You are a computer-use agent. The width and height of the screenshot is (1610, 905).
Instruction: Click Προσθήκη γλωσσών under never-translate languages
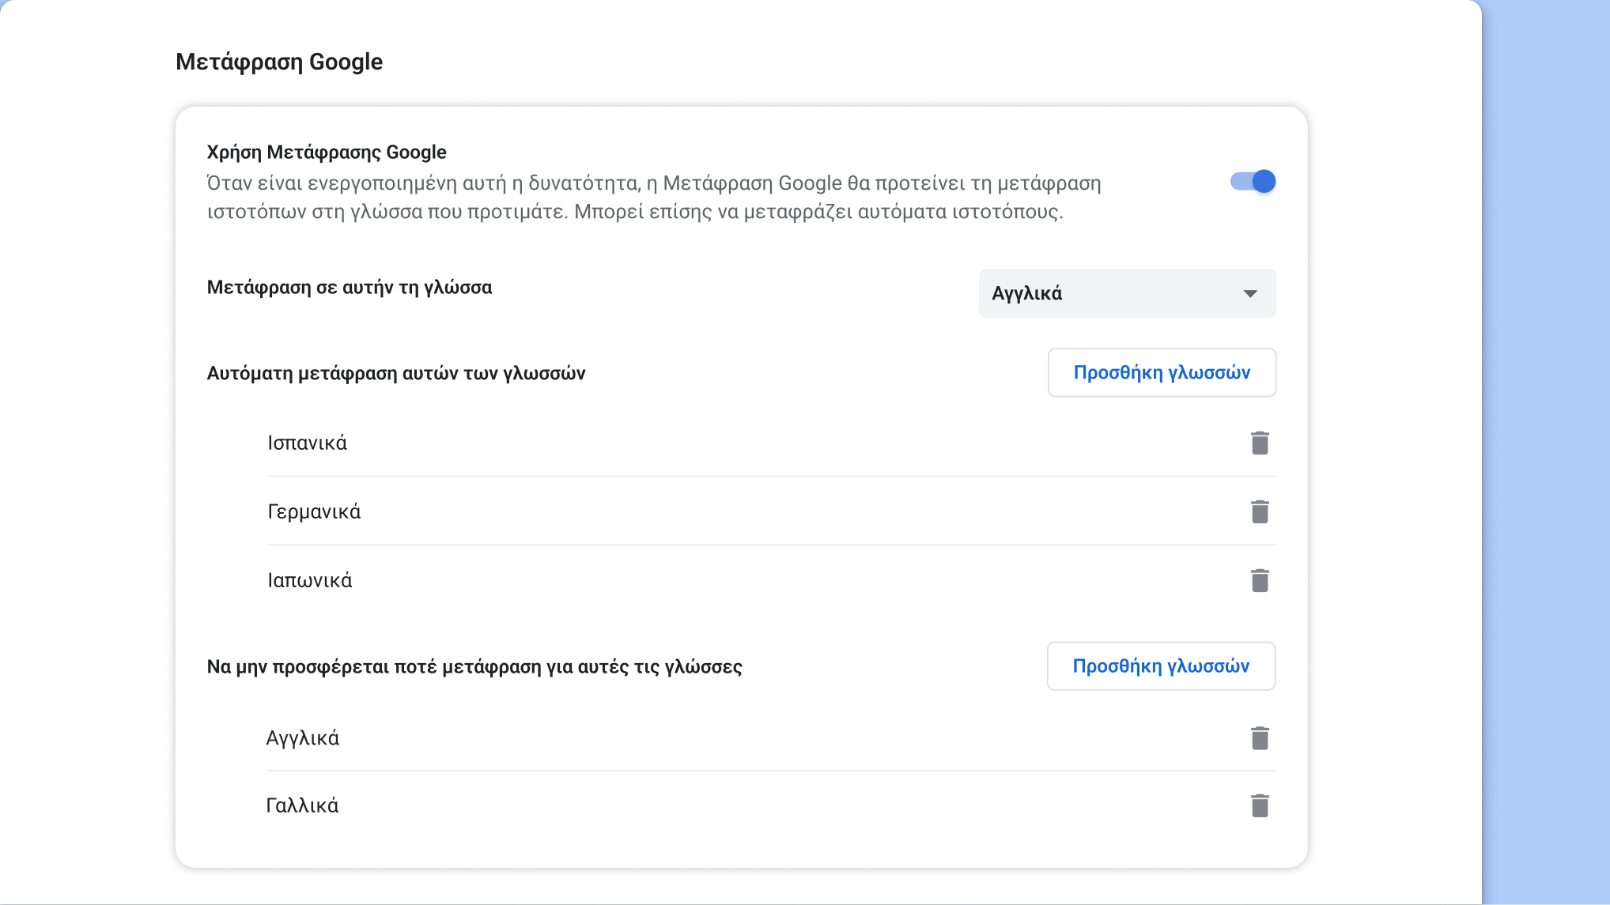pyautogui.click(x=1160, y=666)
